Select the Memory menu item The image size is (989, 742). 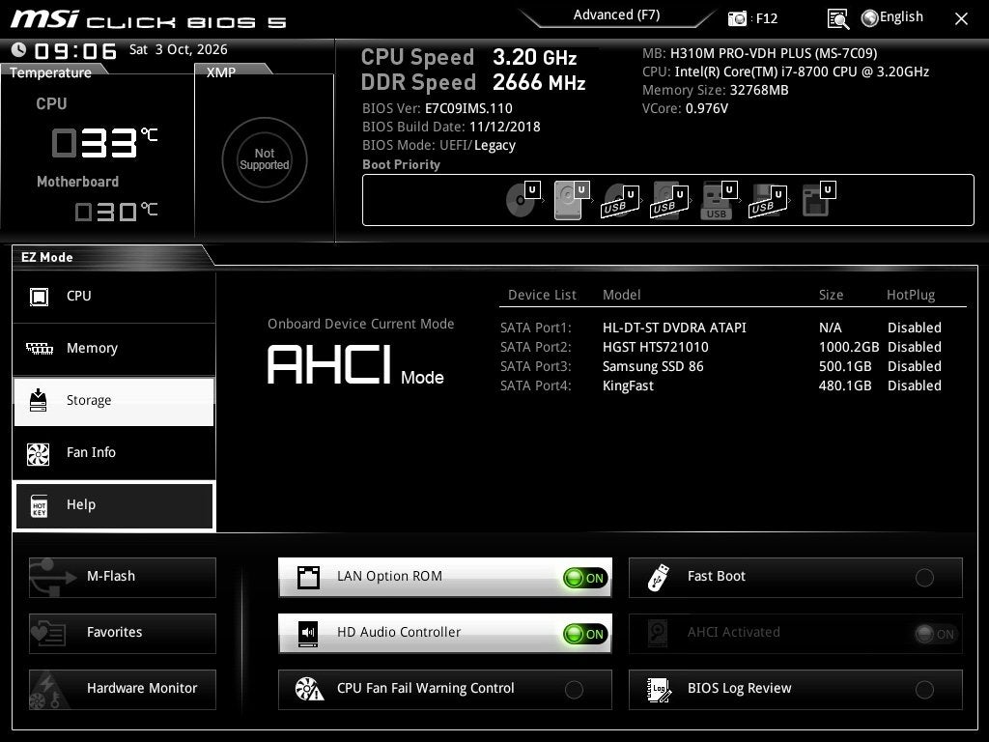click(114, 349)
